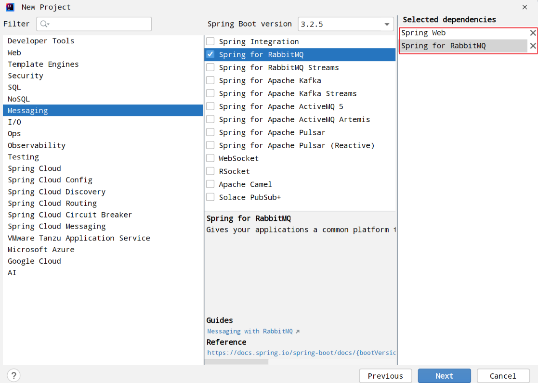Open Spring Cloud Messaging category
Screen dimensions: 538x383
tap(103, 226)
